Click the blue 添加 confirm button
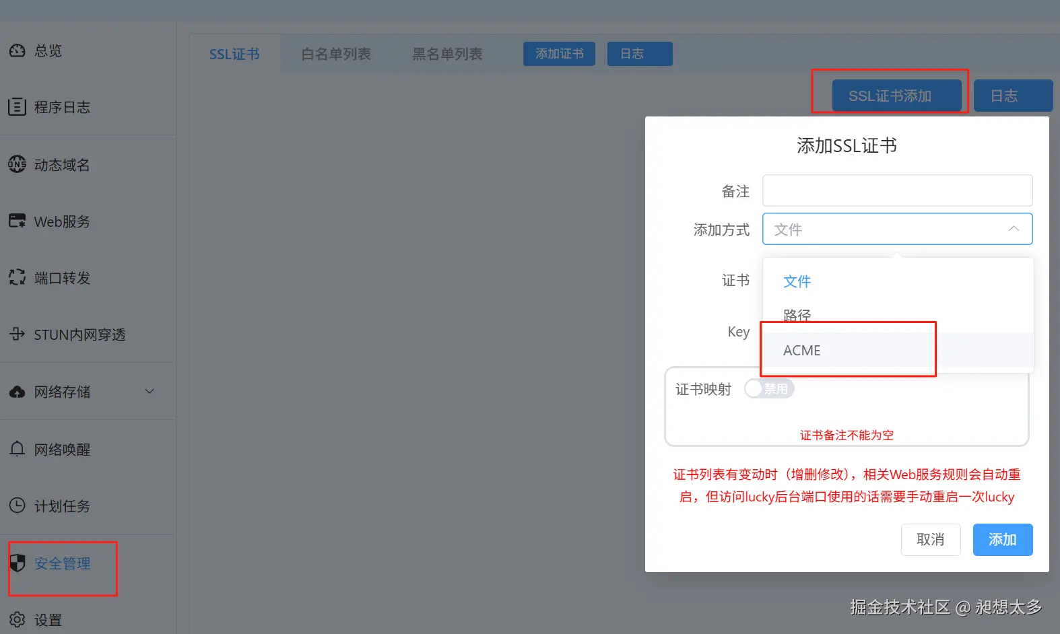 point(1003,540)
